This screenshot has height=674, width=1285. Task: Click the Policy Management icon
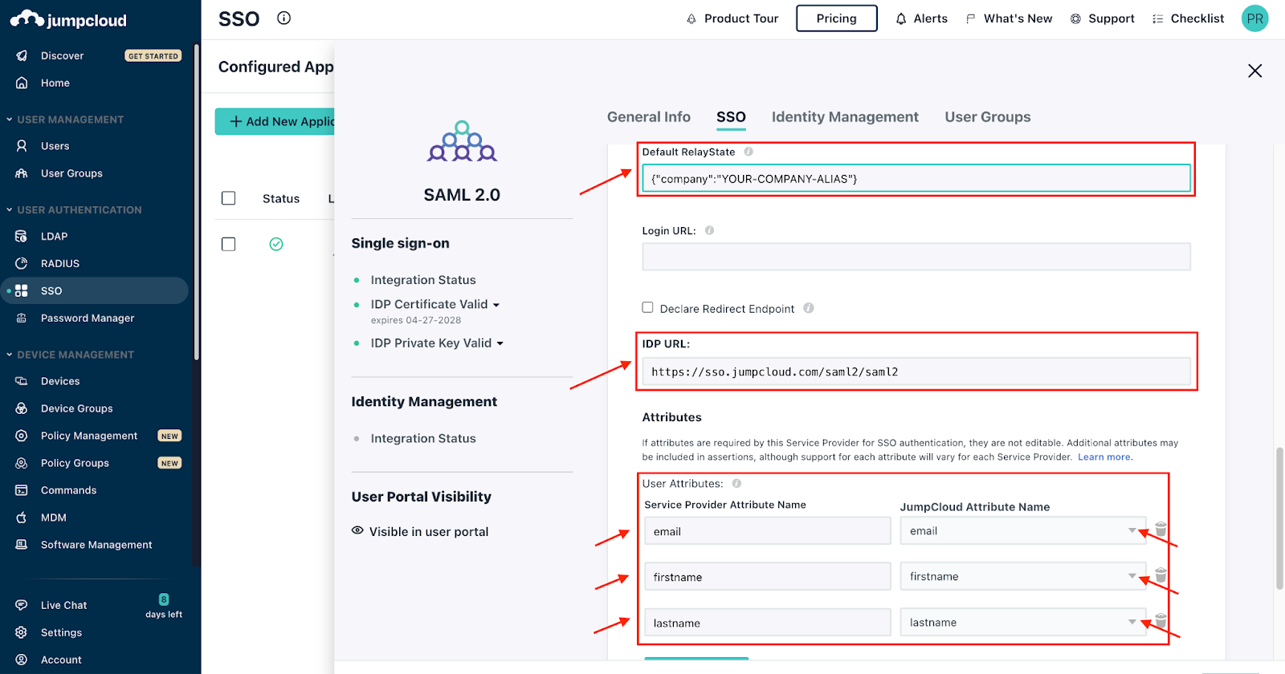point(22,436)
